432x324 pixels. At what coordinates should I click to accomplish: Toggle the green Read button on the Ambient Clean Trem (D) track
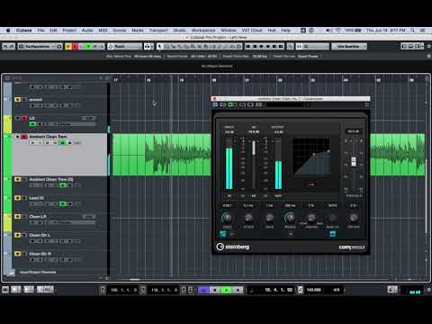click(x=63, y=185)
